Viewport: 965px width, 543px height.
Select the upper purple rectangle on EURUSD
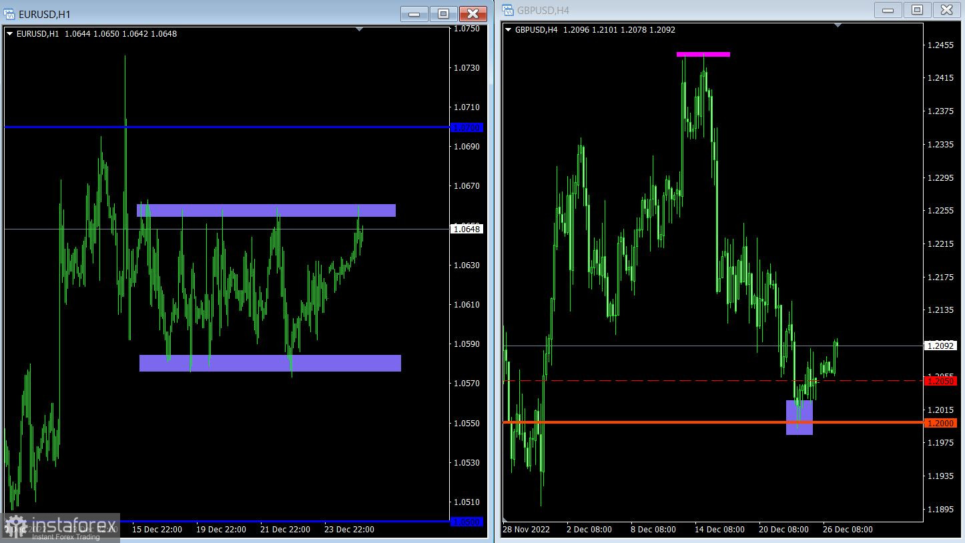tap(266, 210)
